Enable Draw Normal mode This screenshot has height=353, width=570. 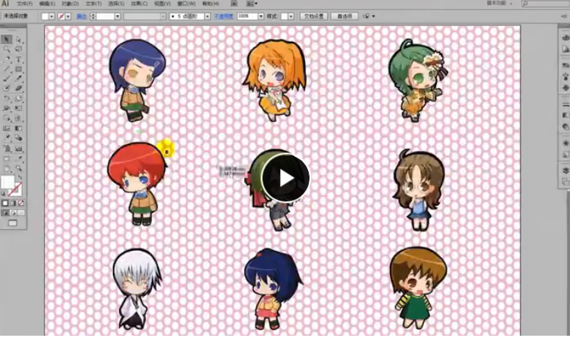tap(5, 213)
